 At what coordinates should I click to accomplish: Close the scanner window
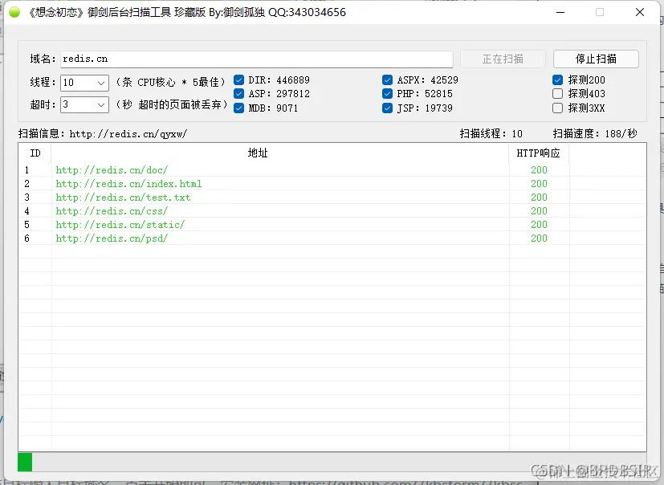point(640,12)
